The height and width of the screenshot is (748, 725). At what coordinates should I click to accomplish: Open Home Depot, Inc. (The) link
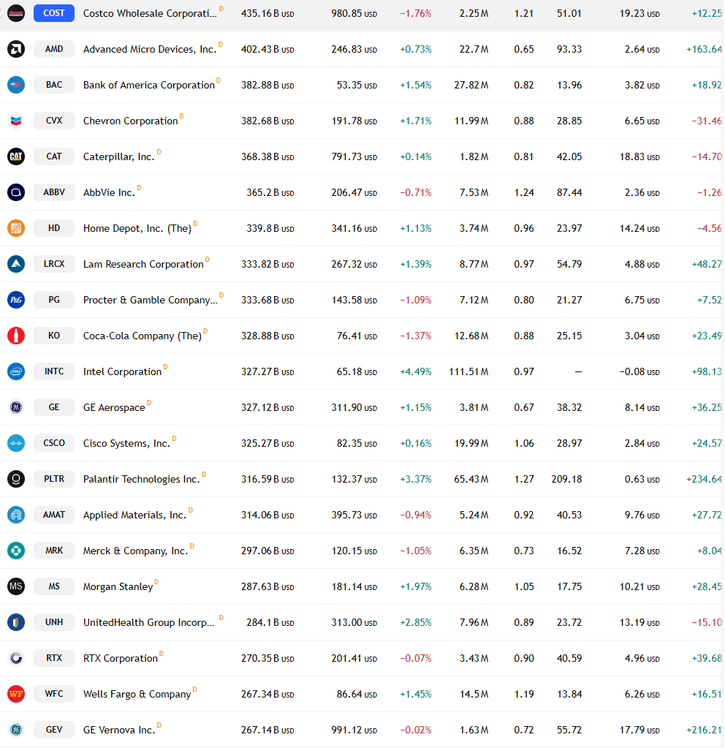tap(137, 229)
